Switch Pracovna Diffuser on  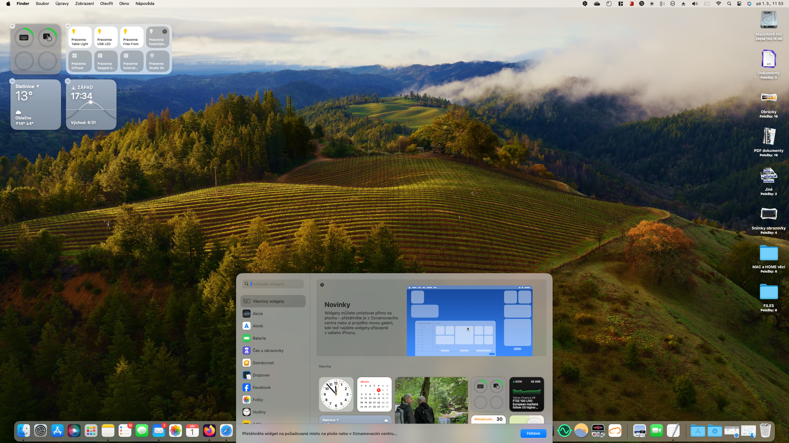pos(80,61)
